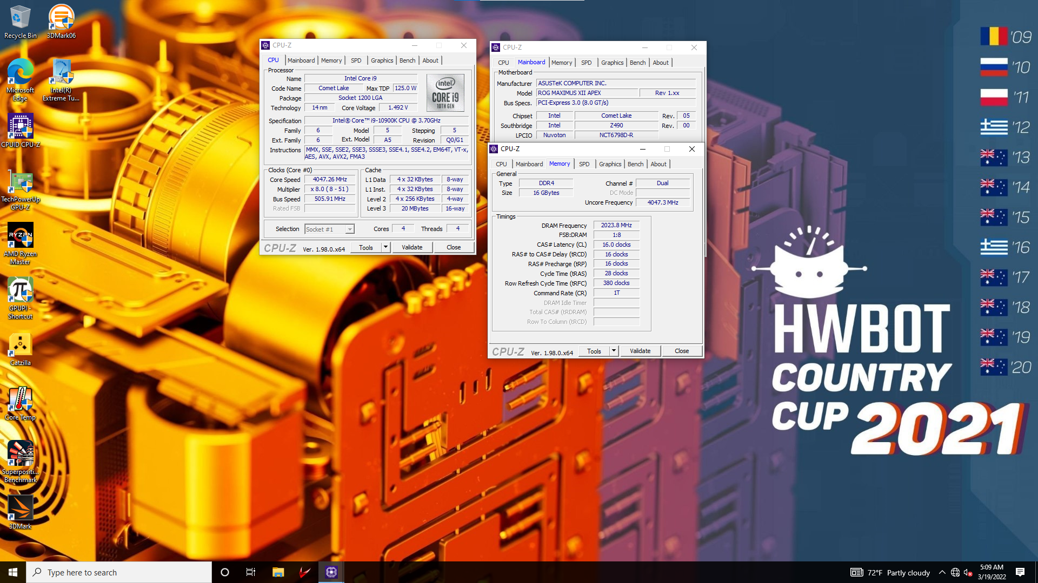The height and width of the screenshot is (583, 1038).
Task: Click Validate button in CPU window
Action: [412, 247]
